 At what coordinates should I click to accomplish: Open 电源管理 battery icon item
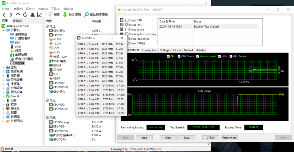(x=19, y=55)
